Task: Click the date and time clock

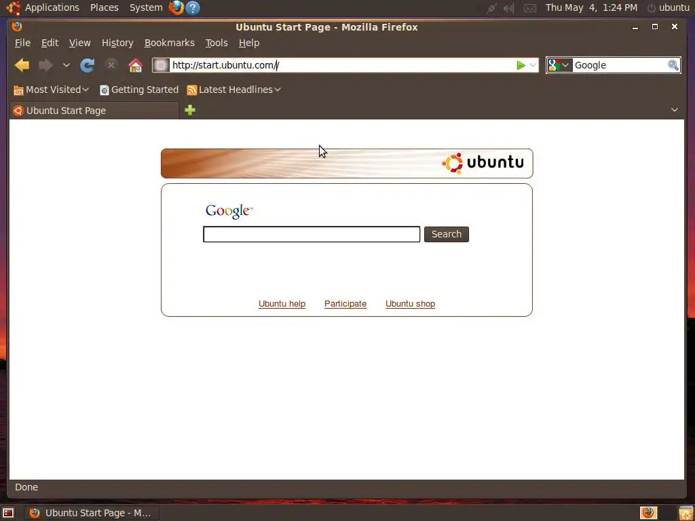Action: [591, 7]
